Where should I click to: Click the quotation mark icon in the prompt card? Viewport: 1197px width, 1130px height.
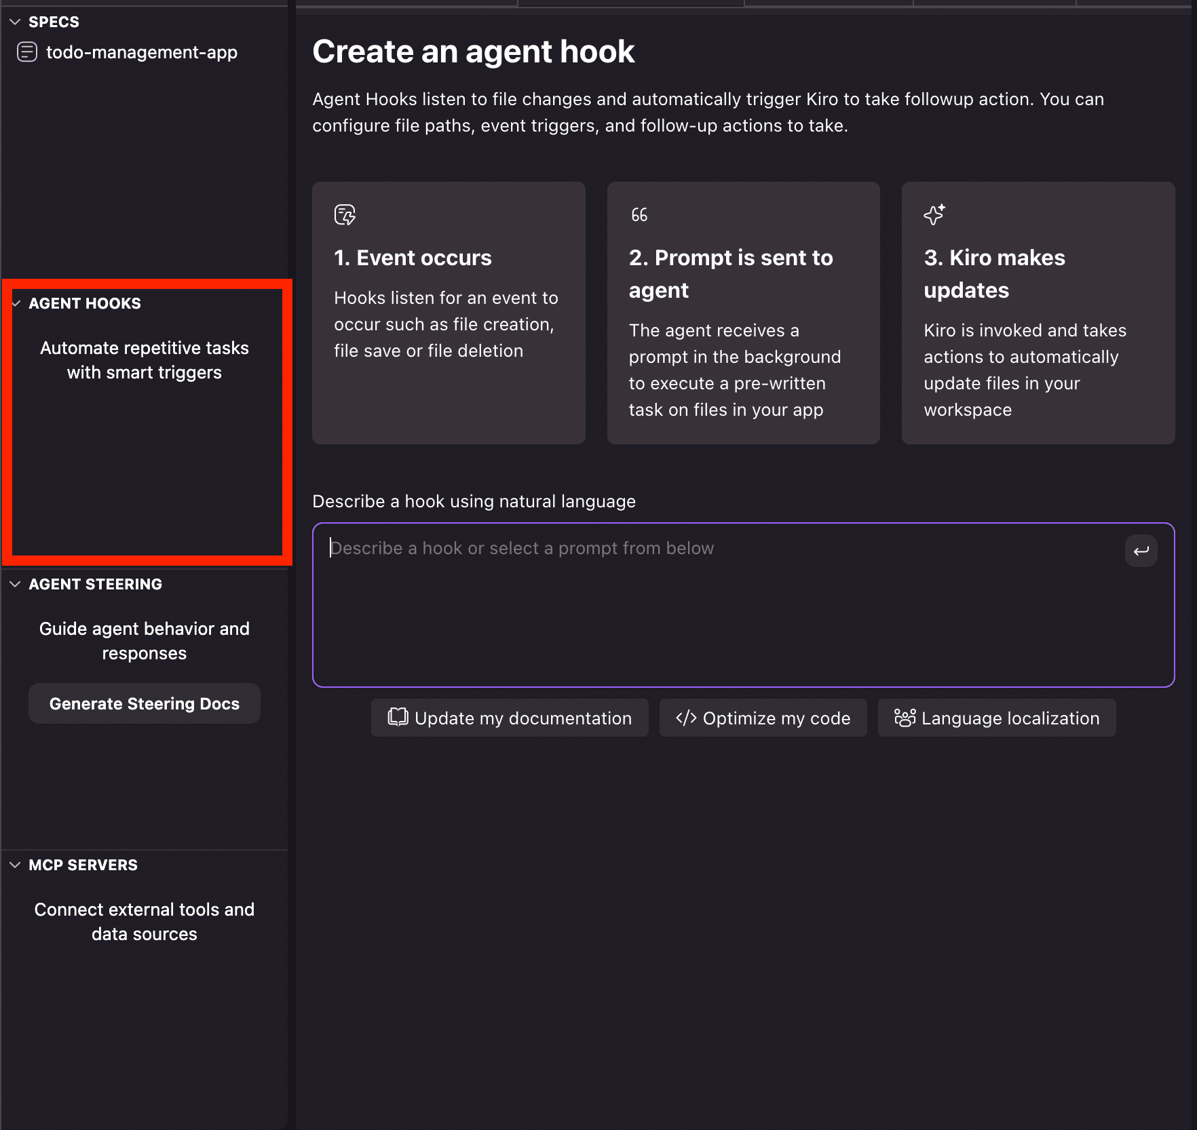pos(639,215)
